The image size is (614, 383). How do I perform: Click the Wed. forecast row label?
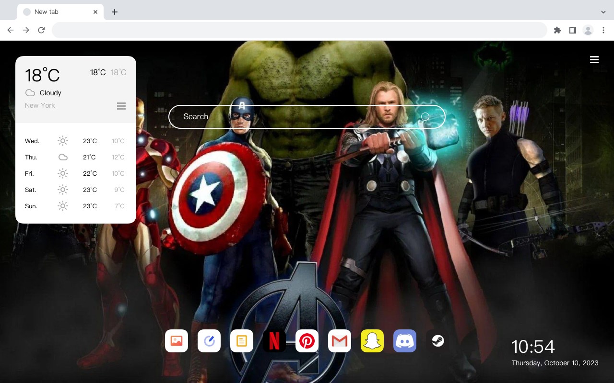(x=32, y=141)
